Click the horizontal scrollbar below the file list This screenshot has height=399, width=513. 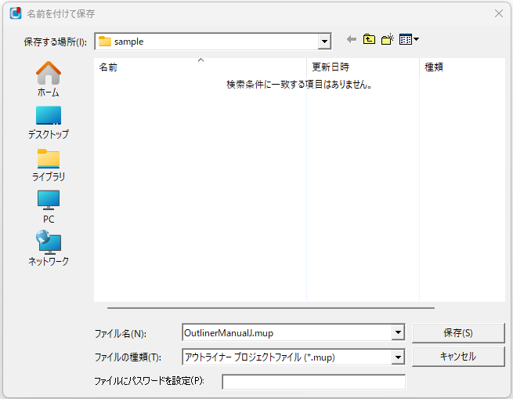point(271,308)
